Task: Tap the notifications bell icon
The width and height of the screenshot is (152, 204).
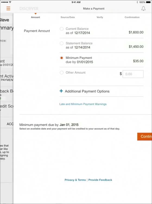Action: 143,8
